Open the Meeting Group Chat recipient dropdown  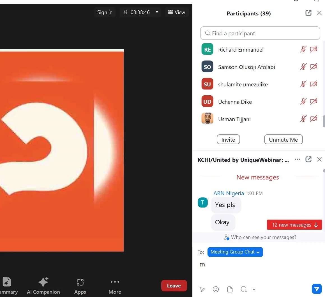tap(235, 252)
